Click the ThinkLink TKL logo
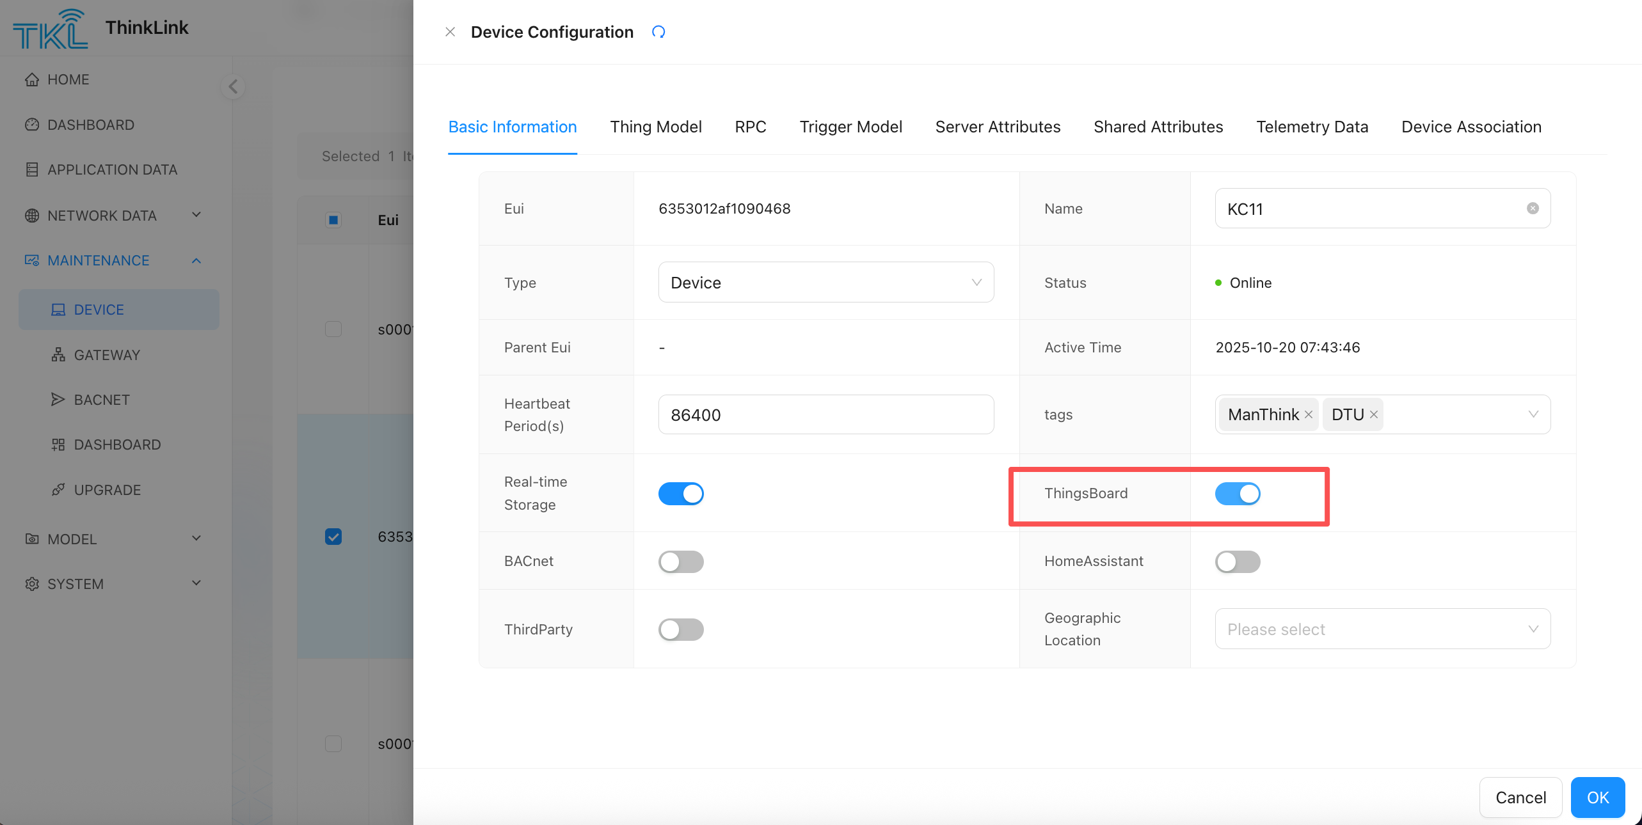 coord(51,29)
